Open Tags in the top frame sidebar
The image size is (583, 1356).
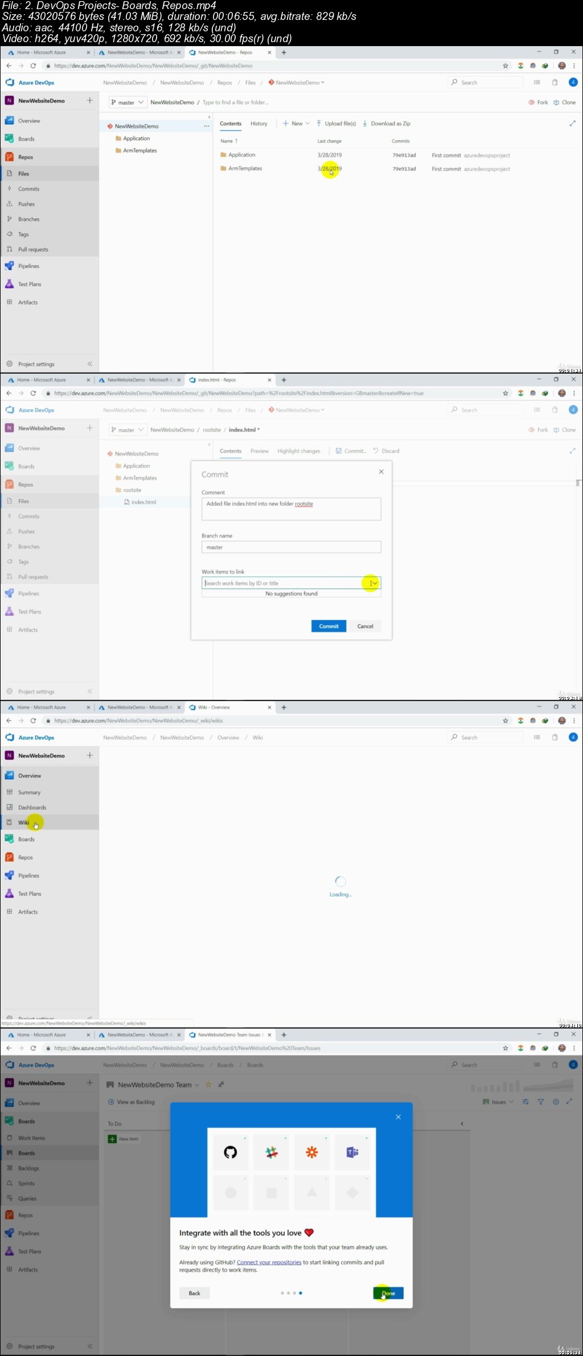click(x=23, y=234)
